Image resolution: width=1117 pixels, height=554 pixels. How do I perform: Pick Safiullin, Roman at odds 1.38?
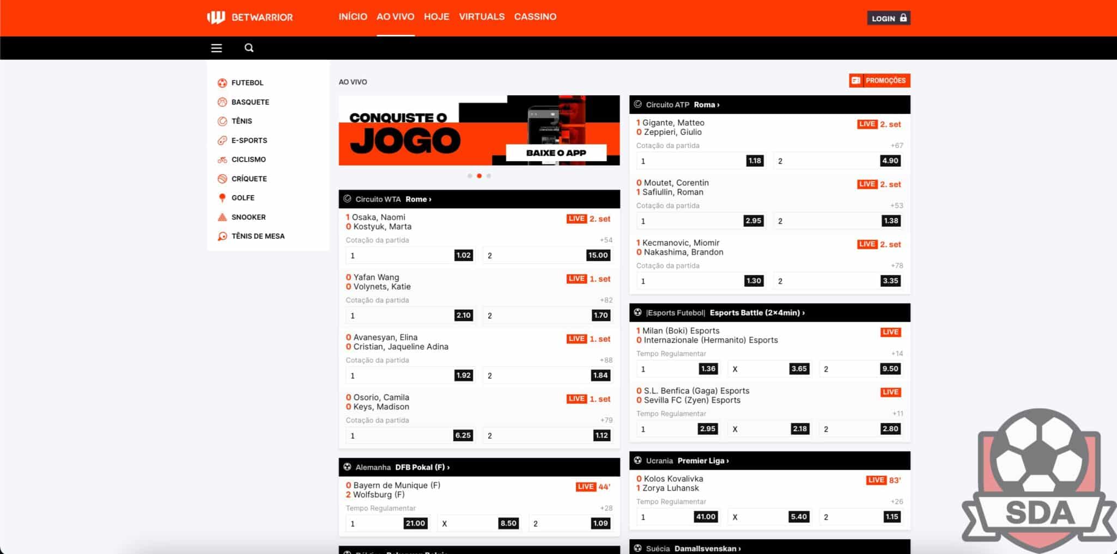838,221
